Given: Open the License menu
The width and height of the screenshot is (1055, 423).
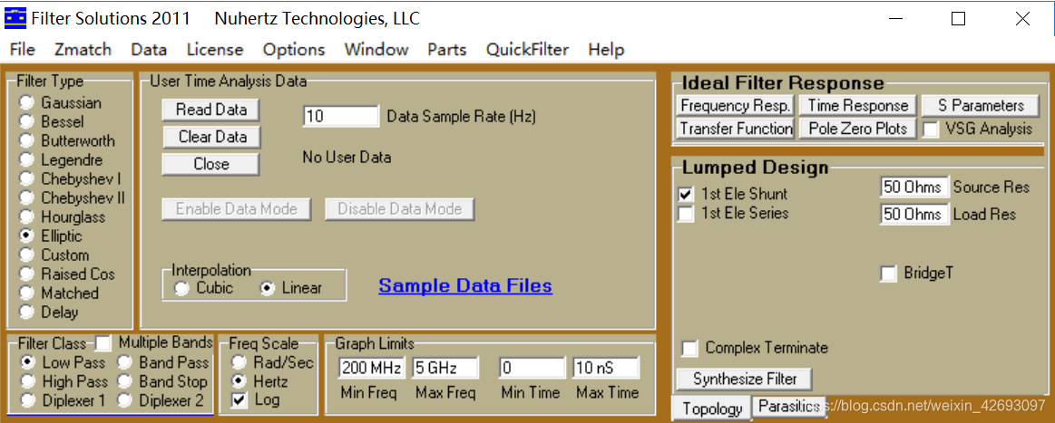Looking at the screenshot, I should tap(215, 50).
